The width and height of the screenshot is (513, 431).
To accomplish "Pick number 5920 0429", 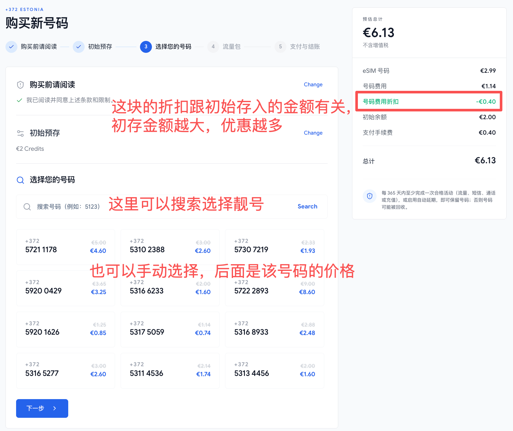I will [x=66, y=288].
